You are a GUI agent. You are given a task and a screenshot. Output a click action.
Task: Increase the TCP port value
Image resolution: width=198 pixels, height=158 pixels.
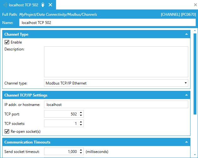click(81, 113)
